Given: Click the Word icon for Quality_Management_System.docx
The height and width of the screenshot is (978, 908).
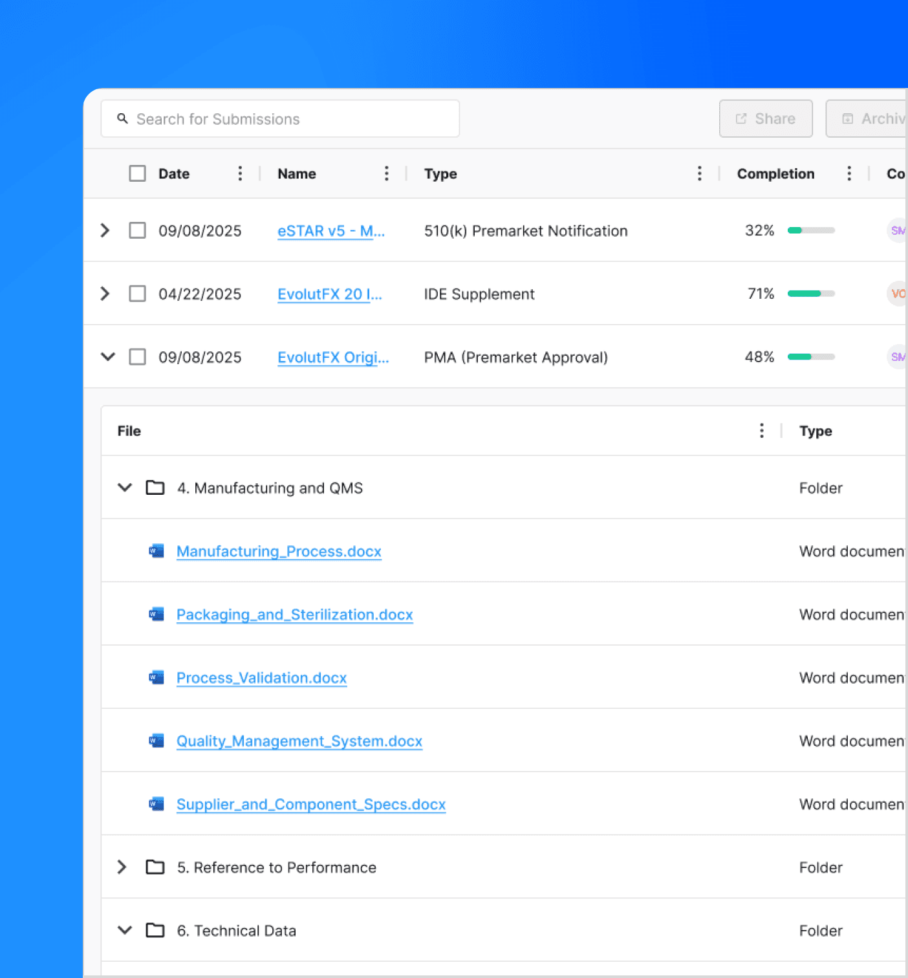Looking at the screenshot, I should [157, 741].
